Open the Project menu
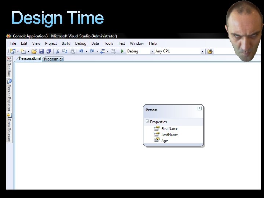This screenshot has height=198, width=264. [x=51, y=43]
